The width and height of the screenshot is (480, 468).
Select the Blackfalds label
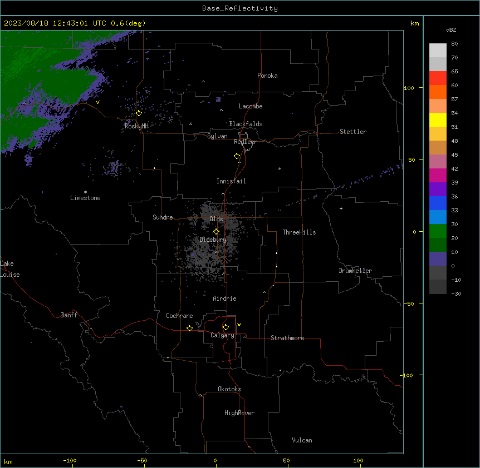[246, 124]
